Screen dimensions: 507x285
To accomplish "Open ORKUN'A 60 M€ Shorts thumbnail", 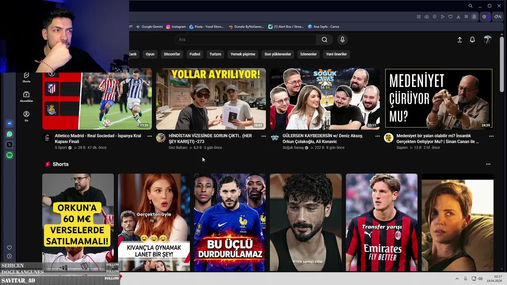I will [78, 222].
